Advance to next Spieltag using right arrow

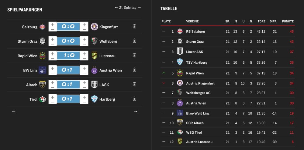pos(139,7)
